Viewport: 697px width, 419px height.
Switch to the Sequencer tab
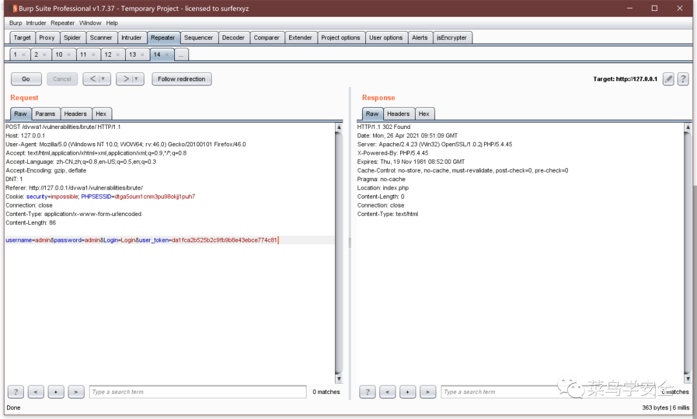[198, 38]
